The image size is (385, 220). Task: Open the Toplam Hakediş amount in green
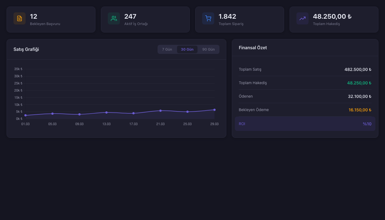click(359, 83)
